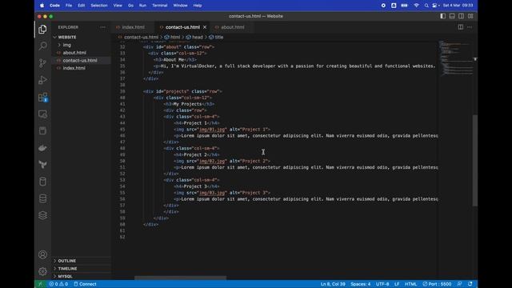This screenshot has width=512, height=288.
Task: Click the code minimap
Action: tap(455, 58)
